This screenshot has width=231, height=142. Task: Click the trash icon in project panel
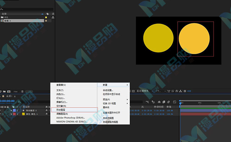(x=22, y=91)
